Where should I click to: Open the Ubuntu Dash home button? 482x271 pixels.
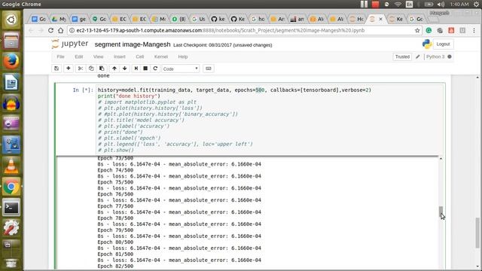tap(11, 20)
